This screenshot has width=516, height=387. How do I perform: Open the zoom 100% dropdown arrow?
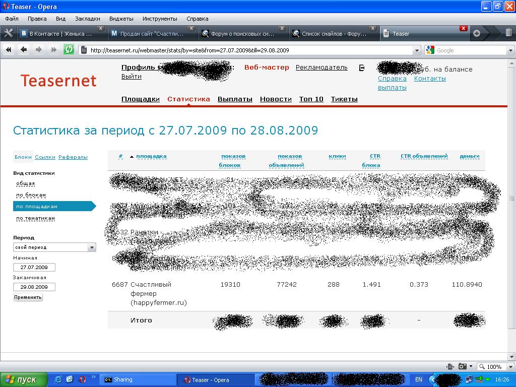[x=511, y=367]
